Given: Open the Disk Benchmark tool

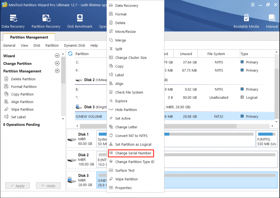Looking at the screenshot, I should (x=80, y=21).
